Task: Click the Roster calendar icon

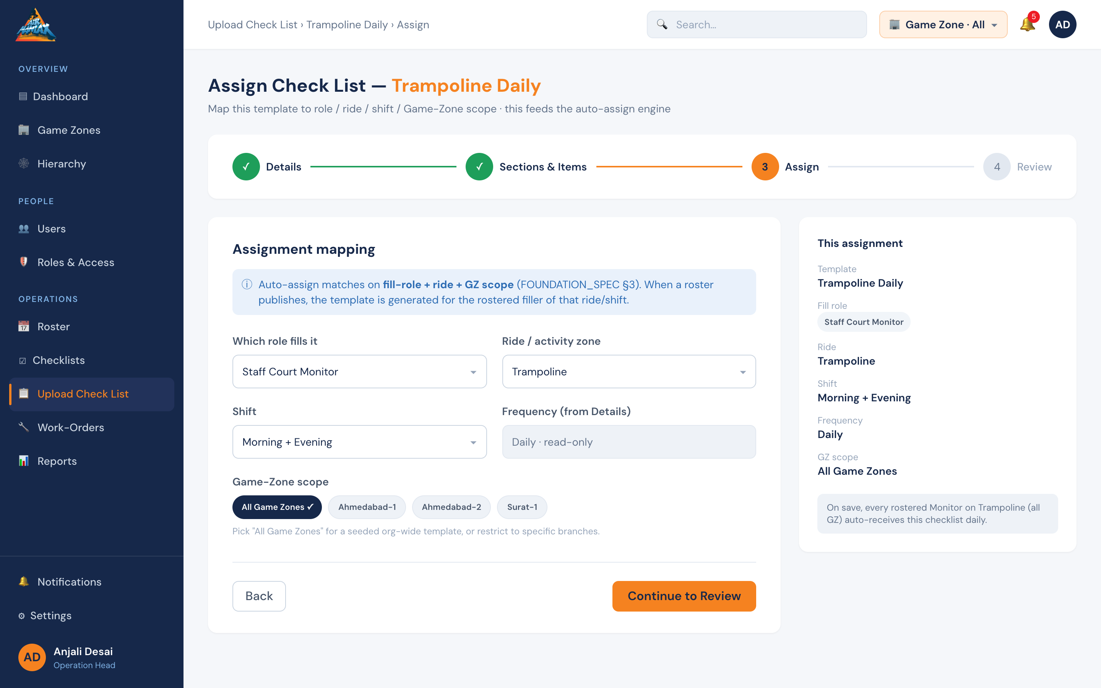Action: tap(24, 326)
